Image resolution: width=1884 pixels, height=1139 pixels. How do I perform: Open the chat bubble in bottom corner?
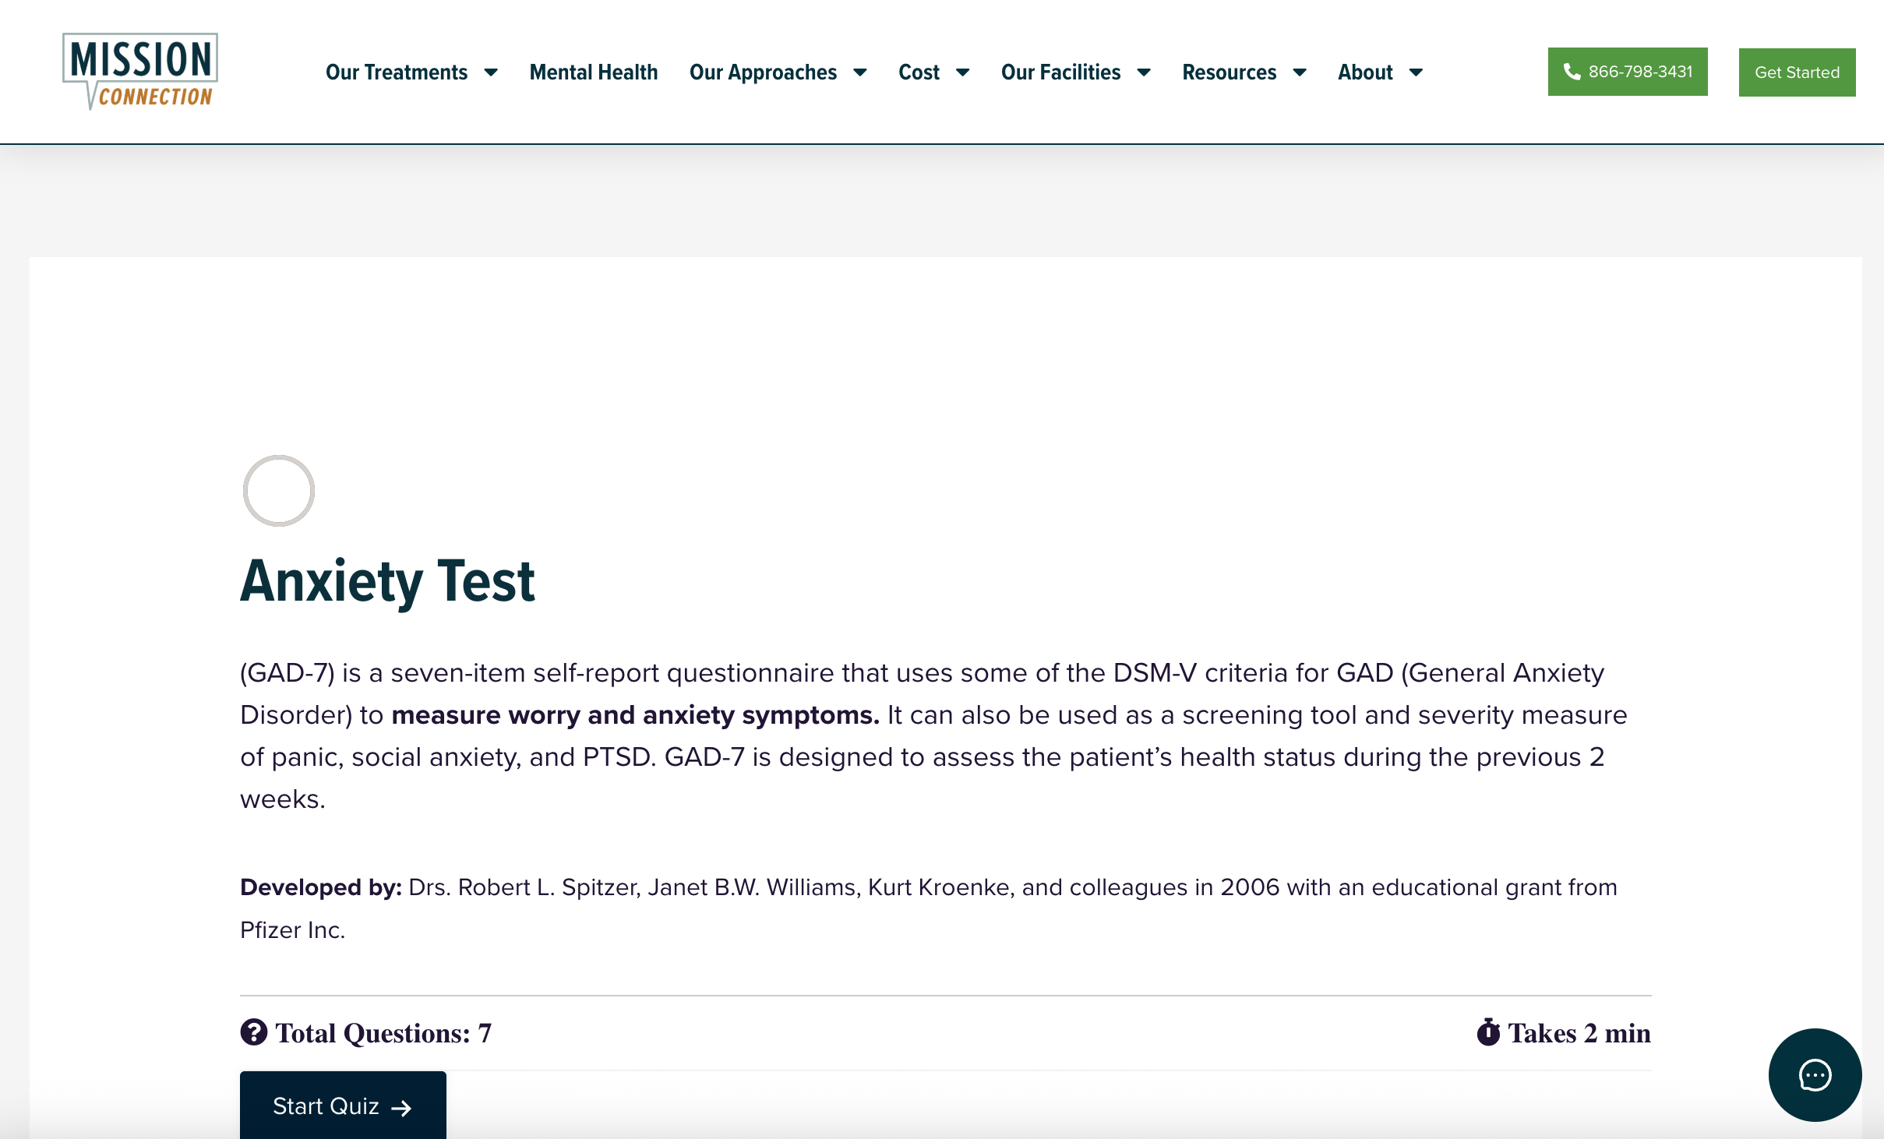pos(1814,1075)
